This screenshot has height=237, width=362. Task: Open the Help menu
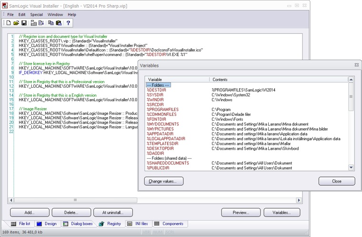tap(72, 15)
